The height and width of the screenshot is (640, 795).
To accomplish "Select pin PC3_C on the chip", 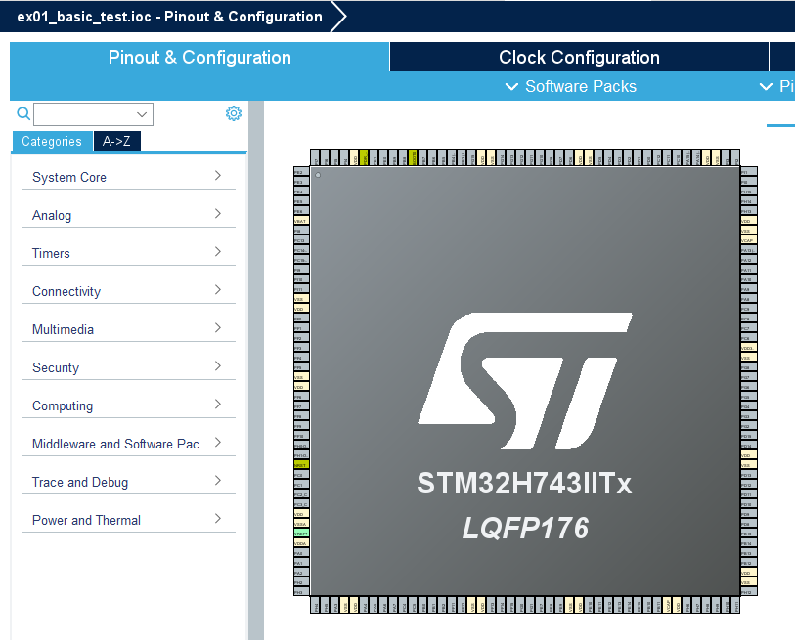I will pyautogui.click(x=301, y=503).
